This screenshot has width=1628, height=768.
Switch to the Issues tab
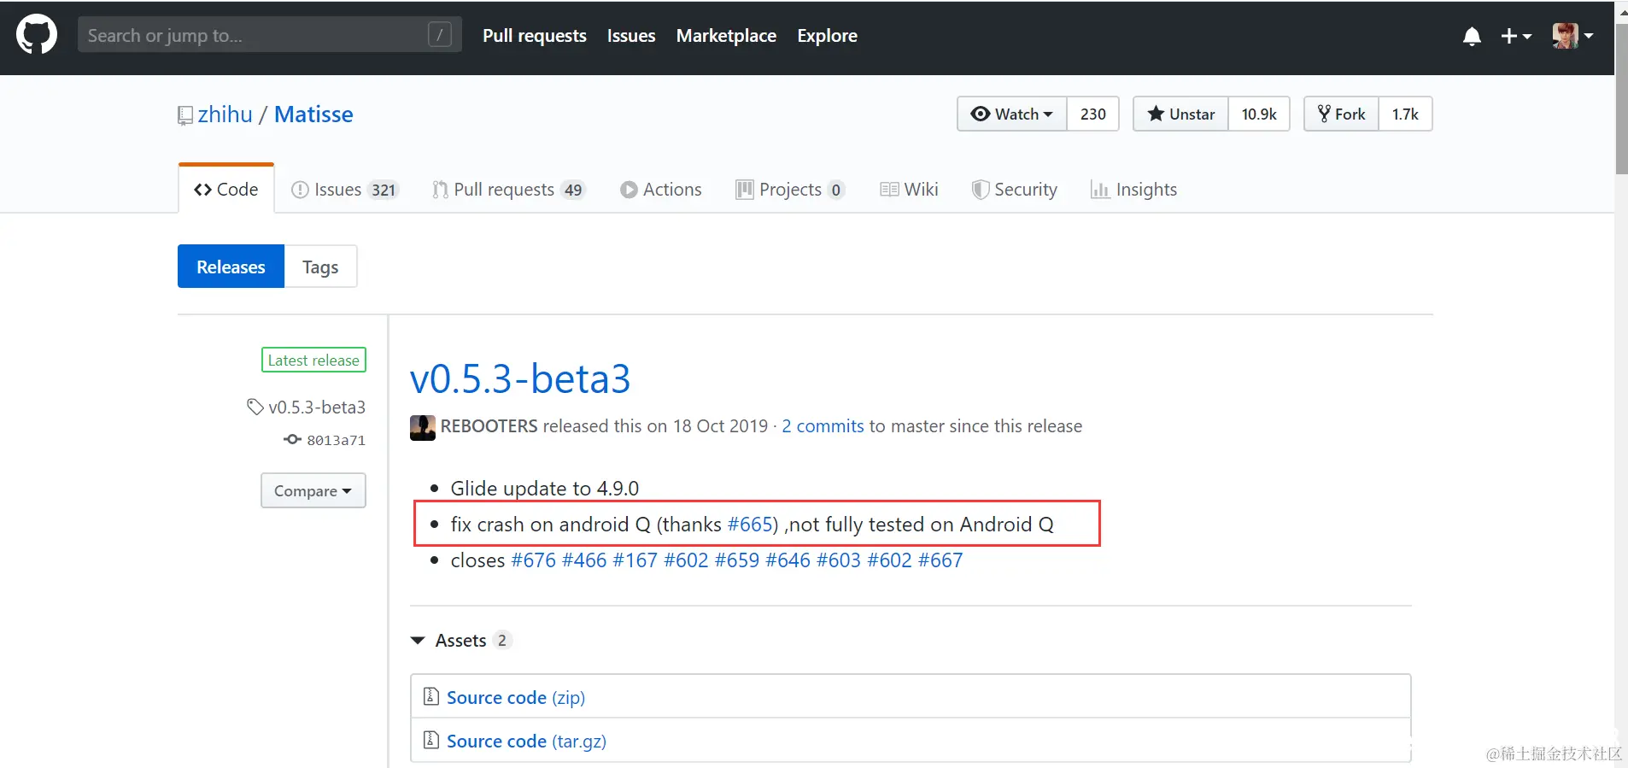point(345,190)
